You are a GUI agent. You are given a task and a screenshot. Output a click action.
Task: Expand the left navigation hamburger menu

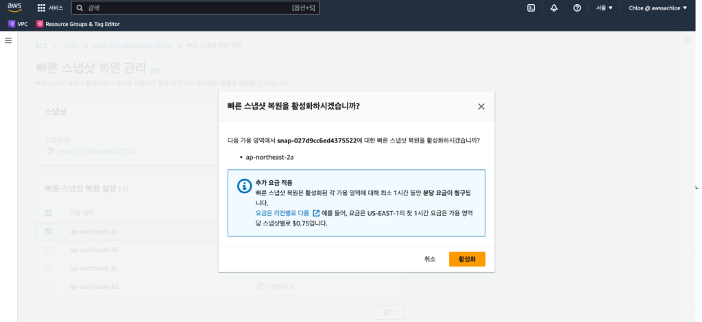click(x=8, y=40)
